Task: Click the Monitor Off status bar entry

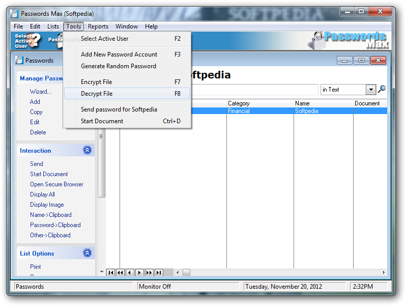Action: pyautogui.click(x=188, y=286)
